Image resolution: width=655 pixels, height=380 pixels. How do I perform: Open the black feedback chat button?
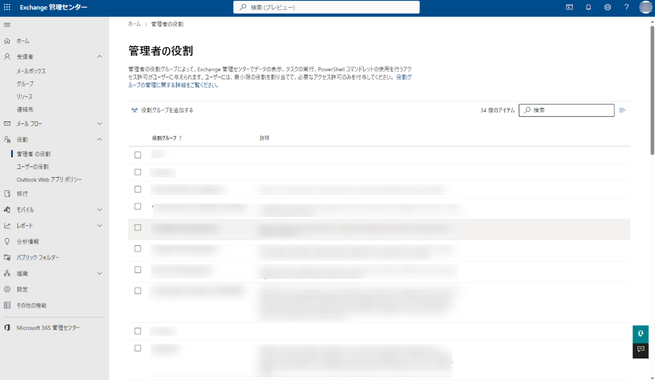[641, 350]
